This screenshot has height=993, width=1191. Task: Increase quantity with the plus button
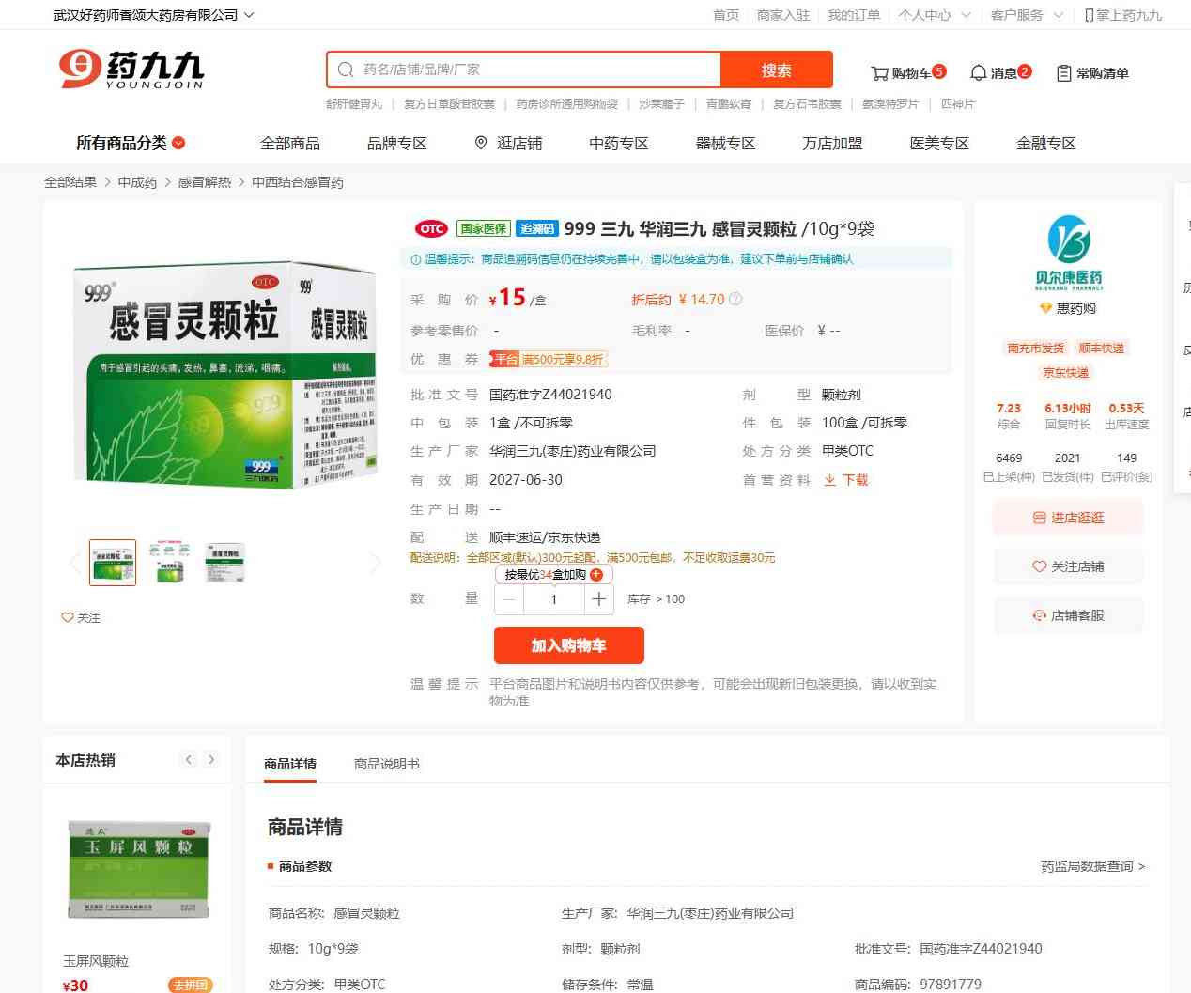tap(598, 598)
